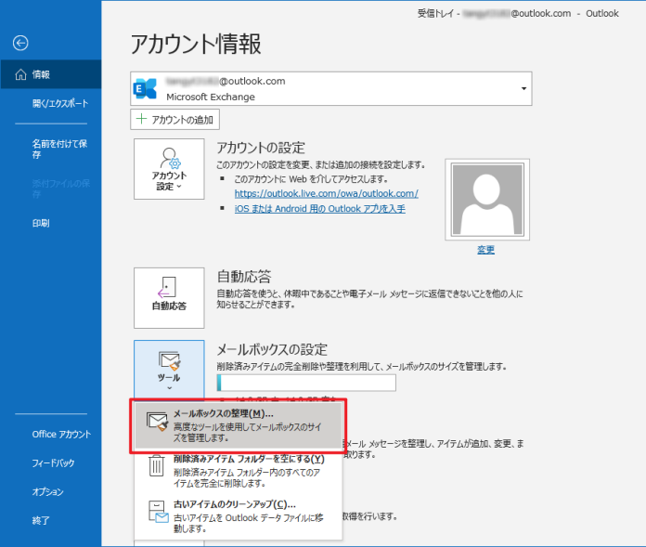This screenshot has width=646, height=547.
Task: Expand the account selection dropdown
Action: click(523, 88)
